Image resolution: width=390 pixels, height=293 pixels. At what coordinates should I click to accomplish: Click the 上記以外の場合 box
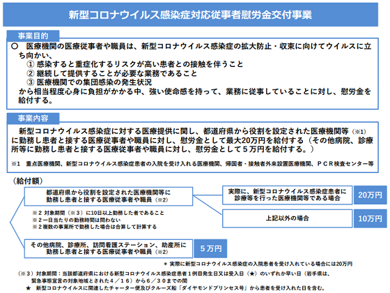(x=287, y=218)
